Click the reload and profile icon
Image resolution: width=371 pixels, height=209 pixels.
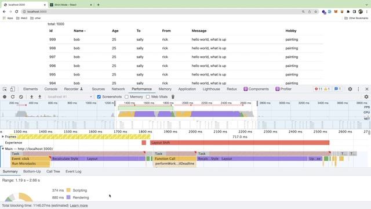coord(13,97)
